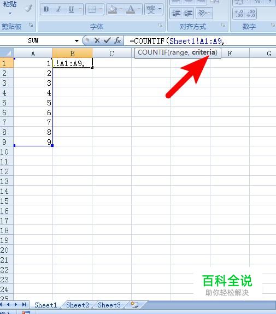Go to previous sheet arrow
Screen dimensions: 276x314
(x=8, y=305)
